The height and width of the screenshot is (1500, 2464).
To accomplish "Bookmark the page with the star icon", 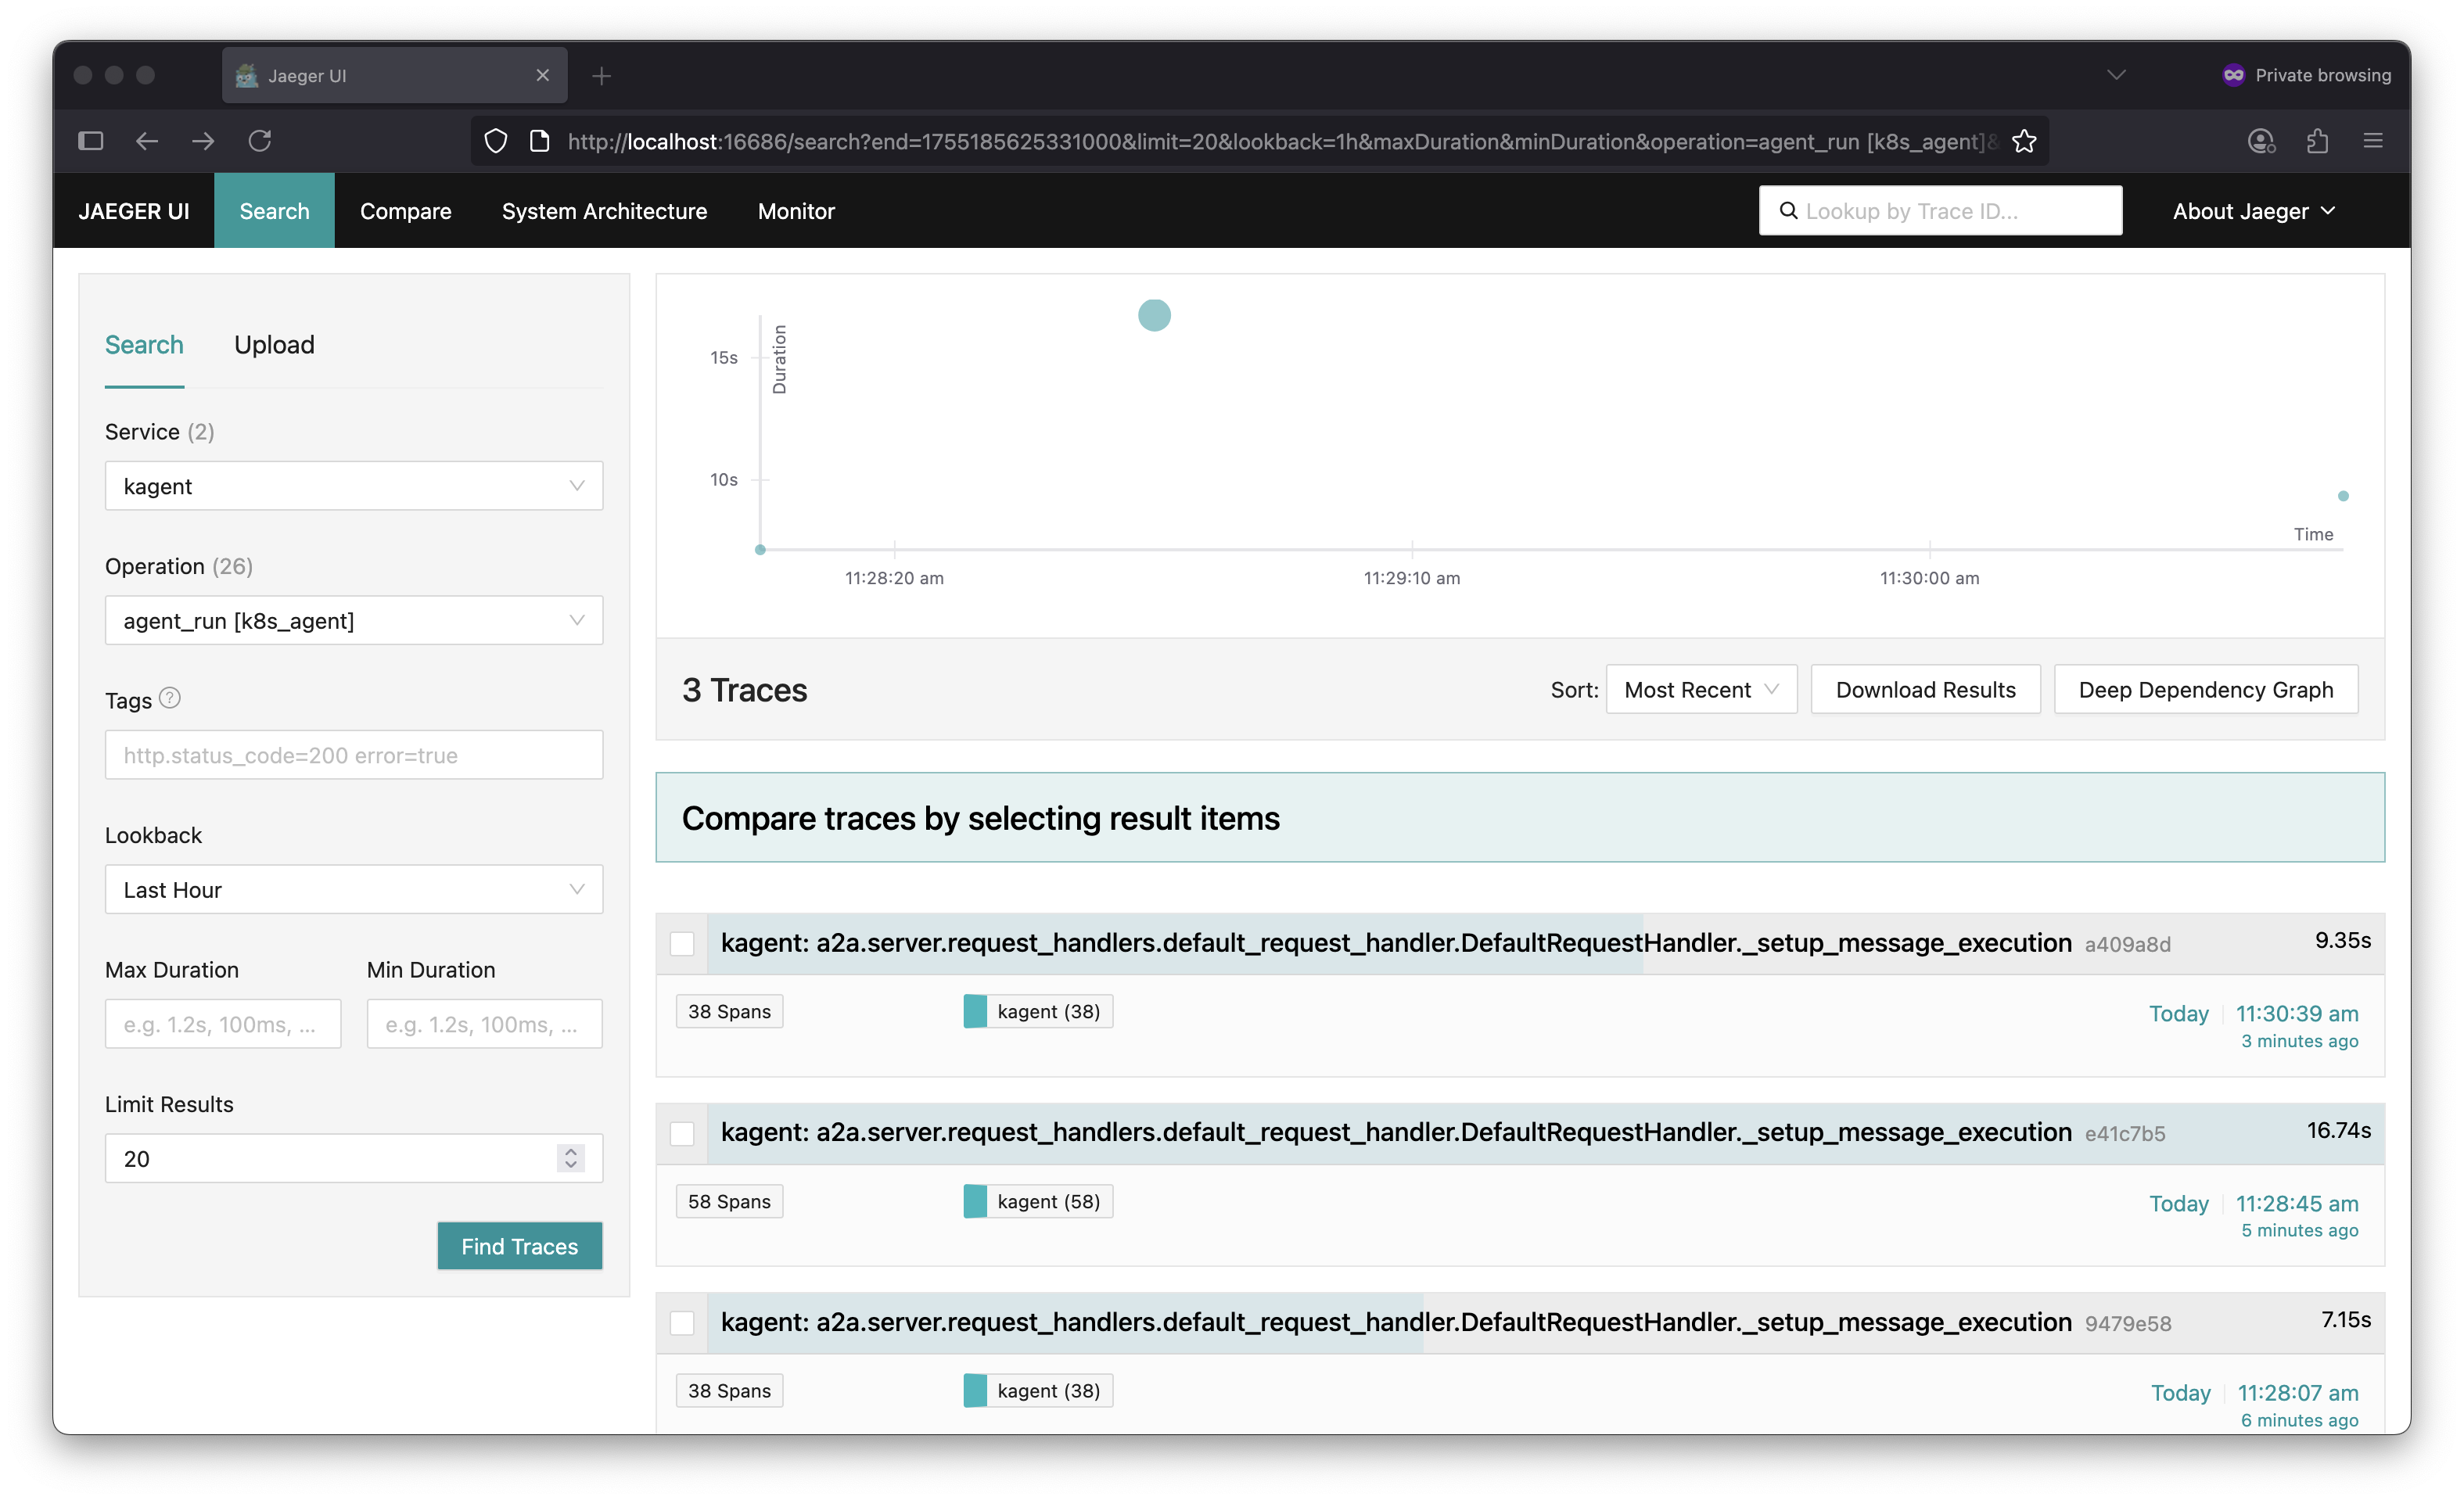I will click(2025, 141).
